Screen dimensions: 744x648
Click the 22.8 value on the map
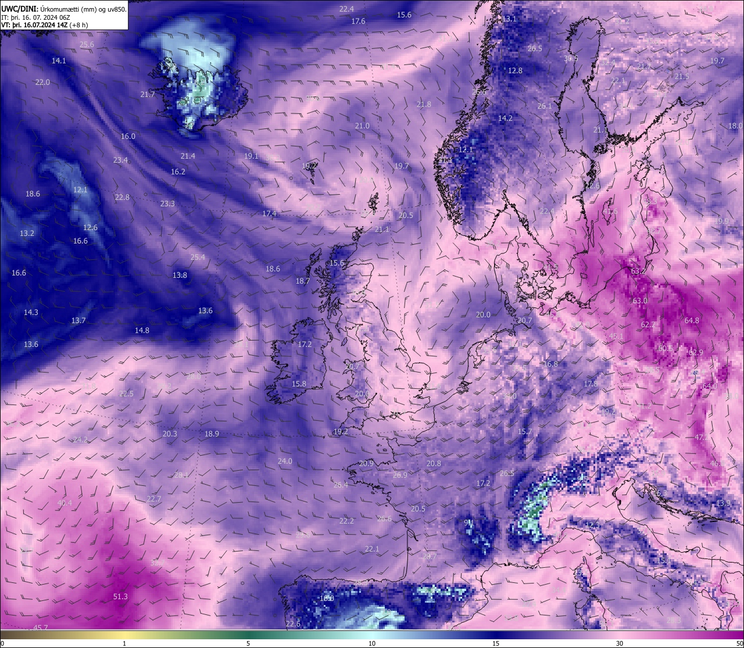122,197
